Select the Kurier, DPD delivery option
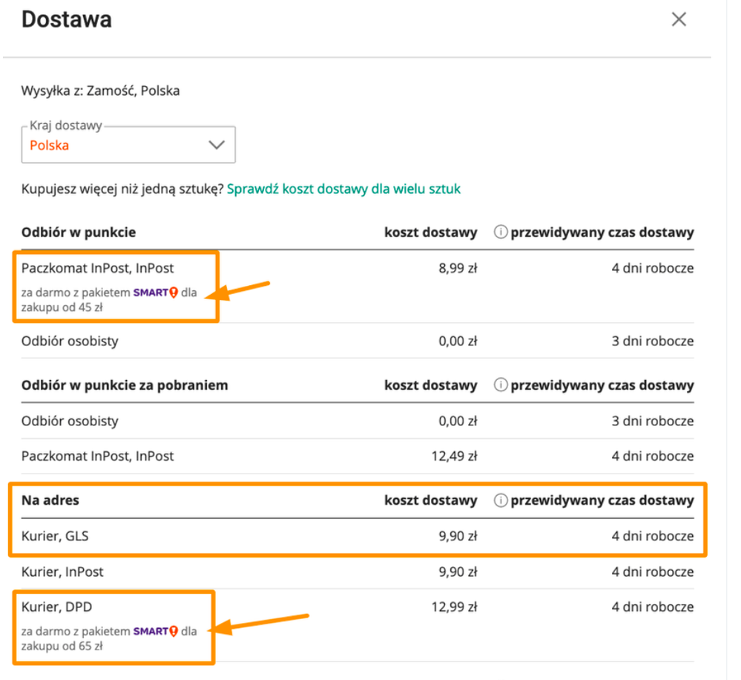This screenshot has height=680, width=741. pyautogui.click(x=56, y=607)
